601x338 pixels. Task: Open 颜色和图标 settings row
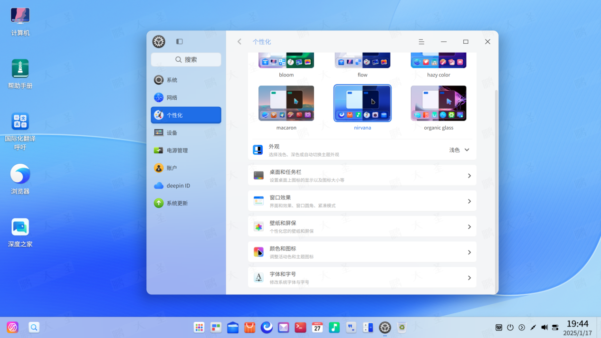coord(362,252)
